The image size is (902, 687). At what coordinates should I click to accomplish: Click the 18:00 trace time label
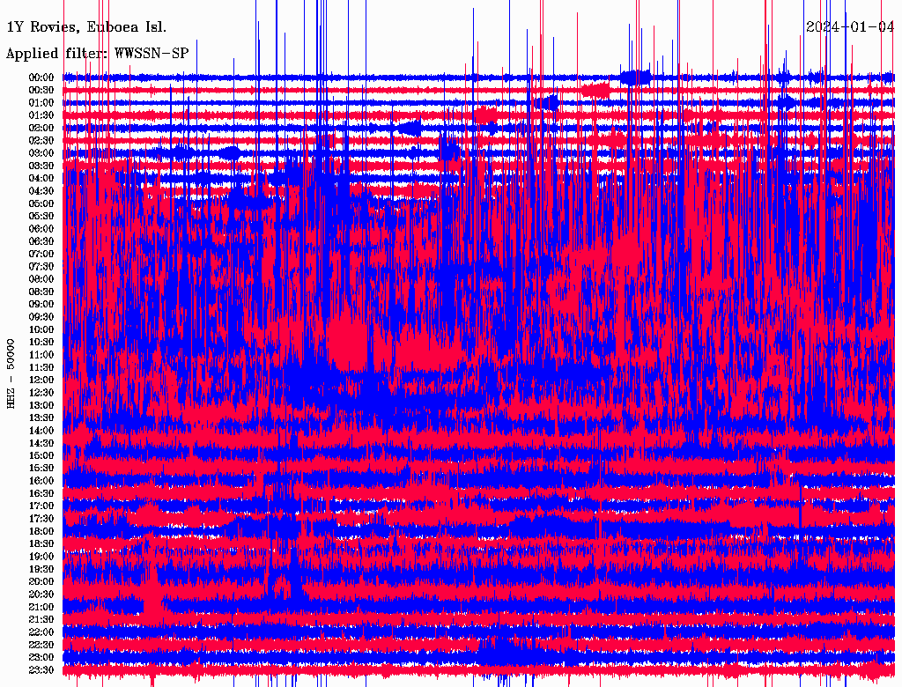[x=41, y=532]
